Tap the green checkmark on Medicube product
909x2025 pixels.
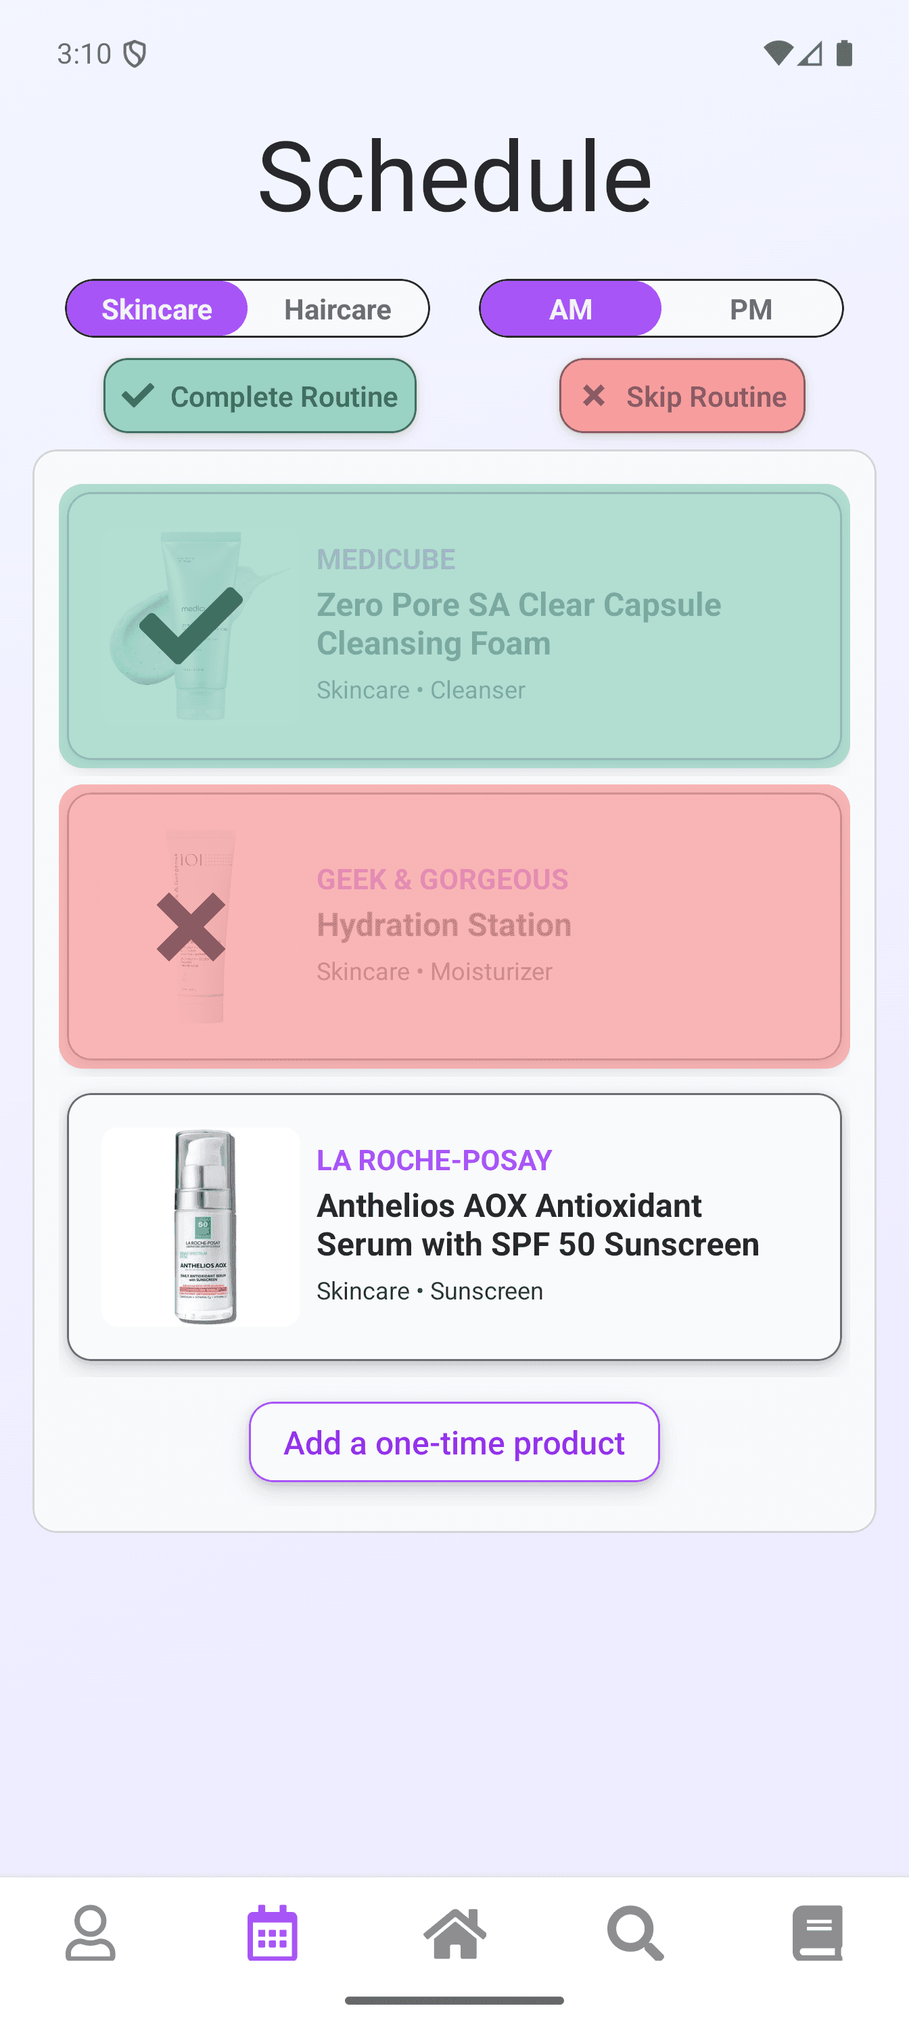(x=191, y=626)
